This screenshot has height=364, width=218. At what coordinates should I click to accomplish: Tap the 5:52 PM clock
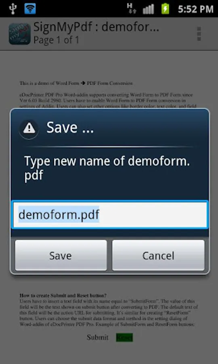(x=195, y=9)
